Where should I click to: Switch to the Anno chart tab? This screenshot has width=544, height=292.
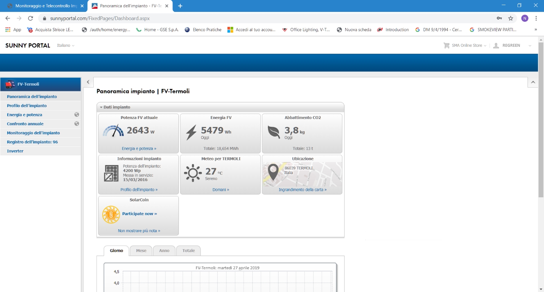164,251
